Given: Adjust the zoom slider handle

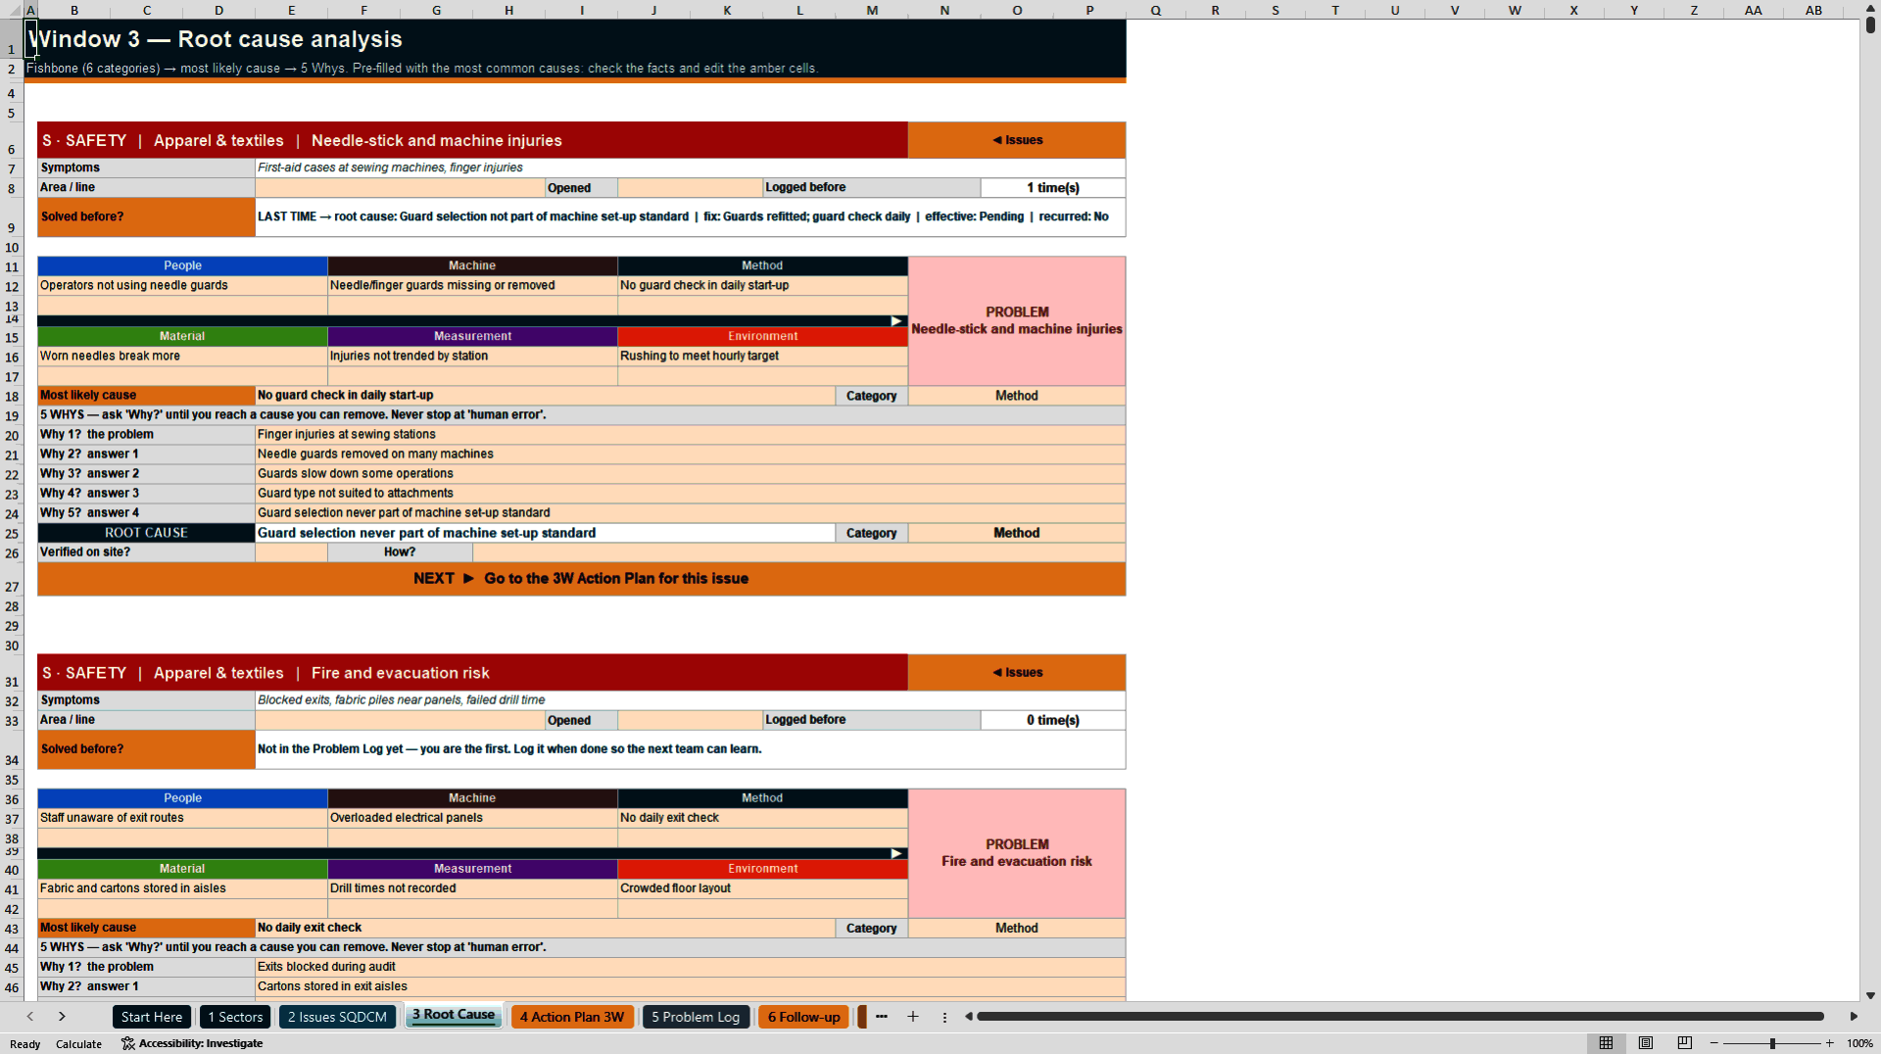Looking at the screenshot, I should 1772,1043.
